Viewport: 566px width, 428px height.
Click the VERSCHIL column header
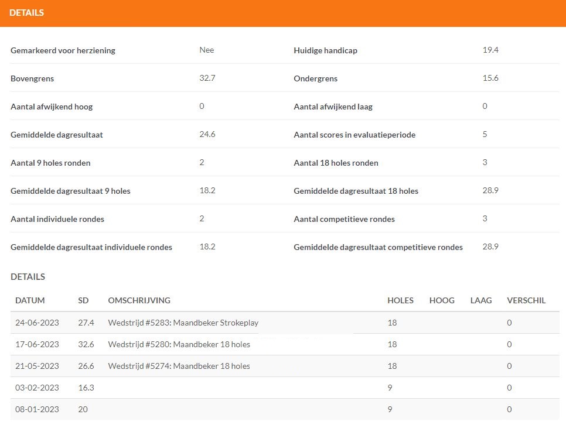tap(526, 300)
